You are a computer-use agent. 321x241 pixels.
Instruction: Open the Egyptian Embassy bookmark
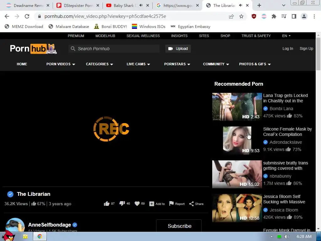pos(190,26)
